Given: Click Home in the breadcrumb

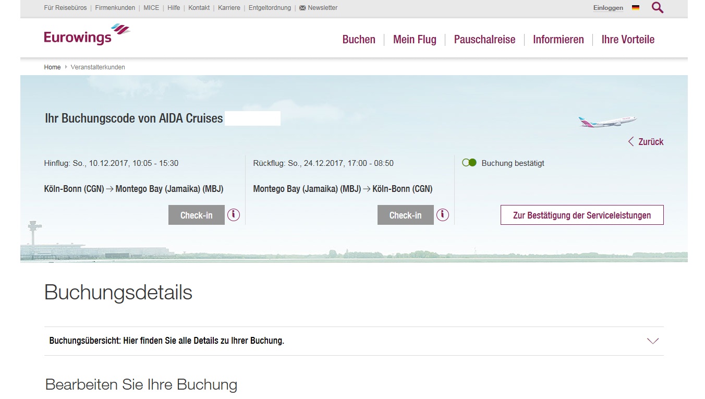Looking at the screenshot, I should 52,67.
